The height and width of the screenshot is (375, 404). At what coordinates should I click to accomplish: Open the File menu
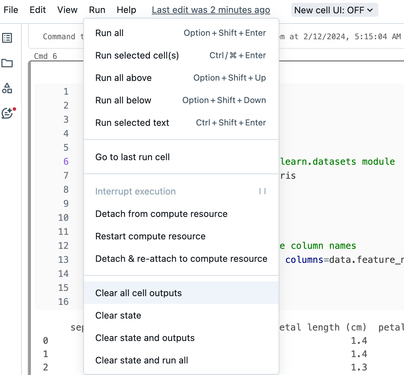coord(11,10)
